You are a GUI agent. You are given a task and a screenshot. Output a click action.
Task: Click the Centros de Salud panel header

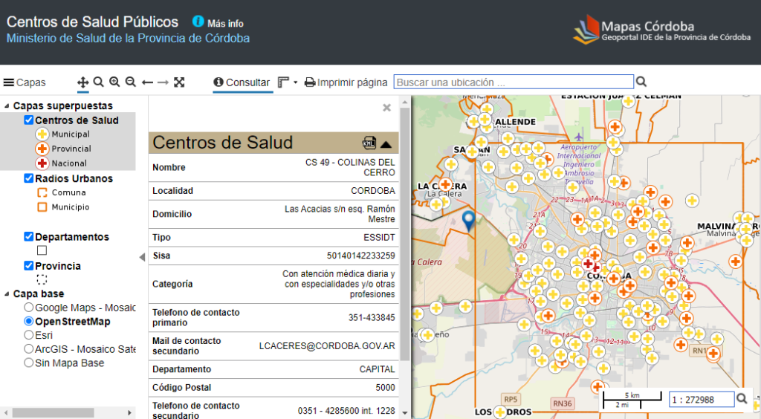pos(273,143)
